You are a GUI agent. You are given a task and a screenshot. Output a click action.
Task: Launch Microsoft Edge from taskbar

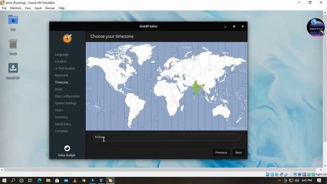tap(39, 180)
